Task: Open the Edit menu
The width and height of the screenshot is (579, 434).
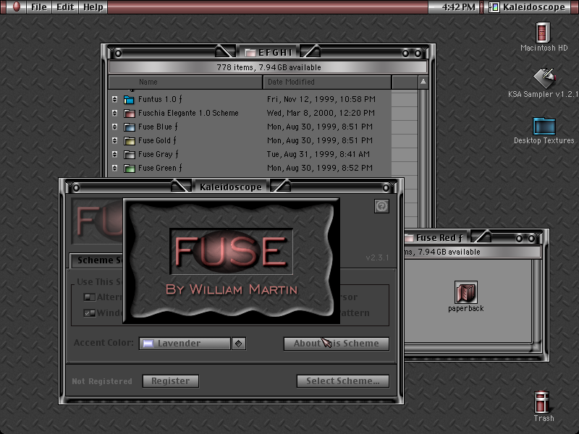Action: coord(65,7)
